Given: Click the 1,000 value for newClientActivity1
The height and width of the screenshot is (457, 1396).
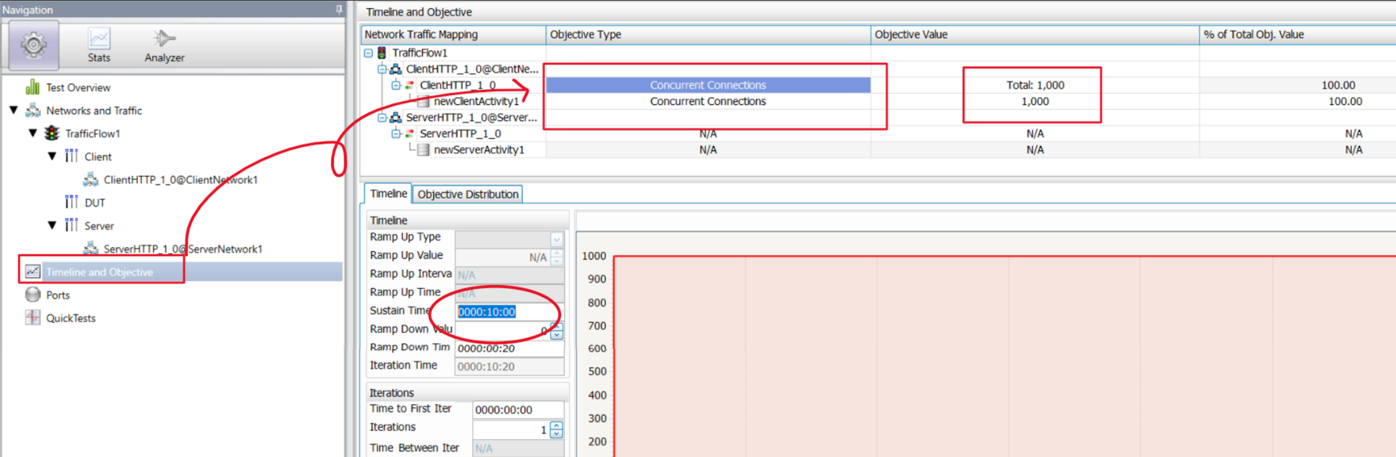Looking at the screenshot, I should pos(1035,101).
